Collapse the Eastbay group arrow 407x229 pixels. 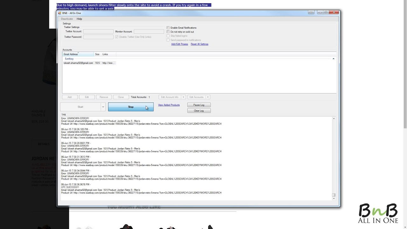click(x=333, y=59)
